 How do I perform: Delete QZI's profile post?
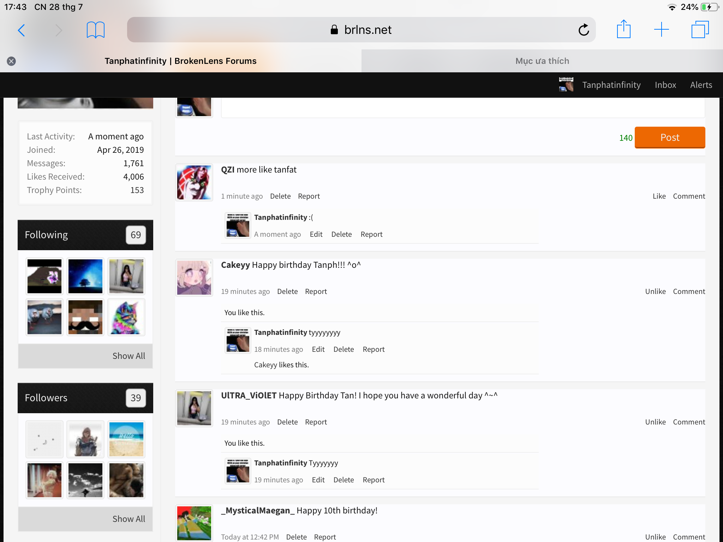coord(280,196)
